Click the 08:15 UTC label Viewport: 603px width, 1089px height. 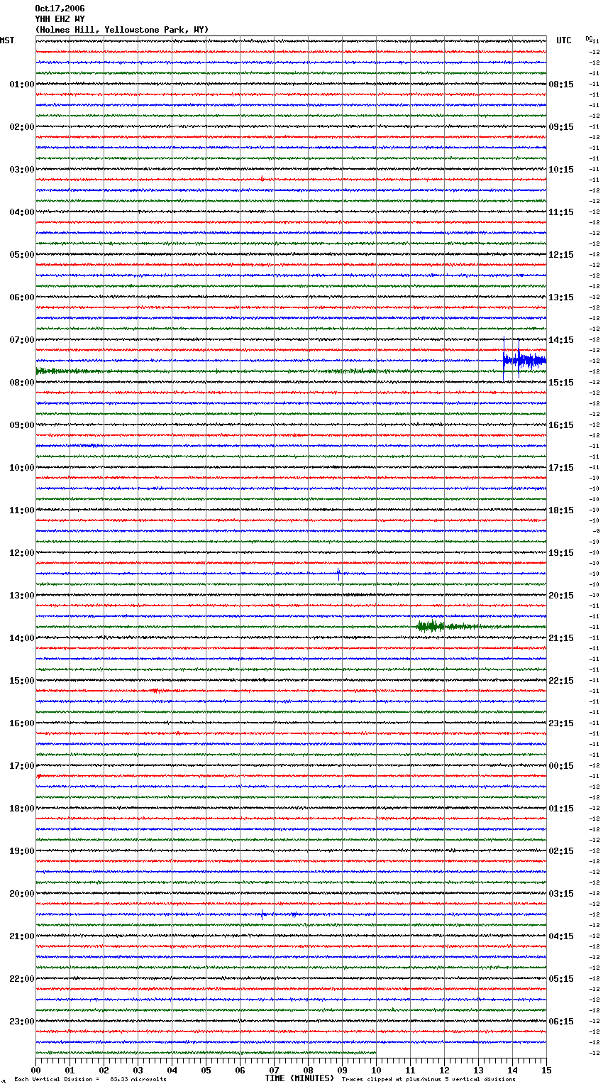point(561,84)
